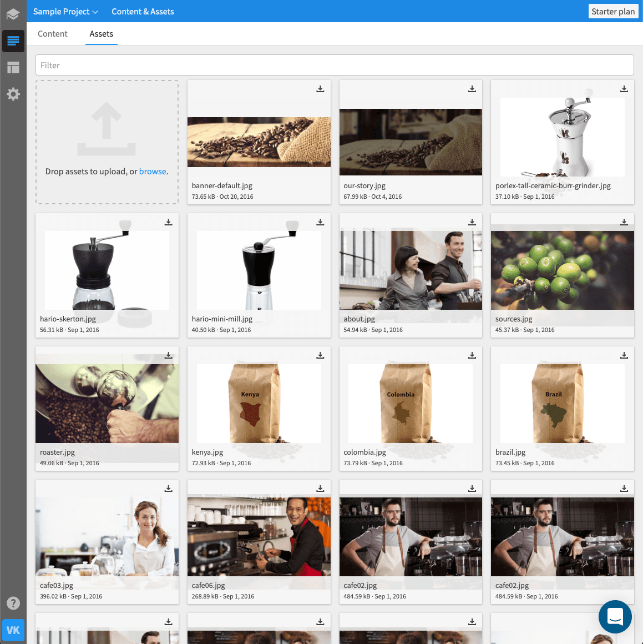Viewport: 643px width, 644px height.
Task: Open the chat support bubble
Action: 615,616
